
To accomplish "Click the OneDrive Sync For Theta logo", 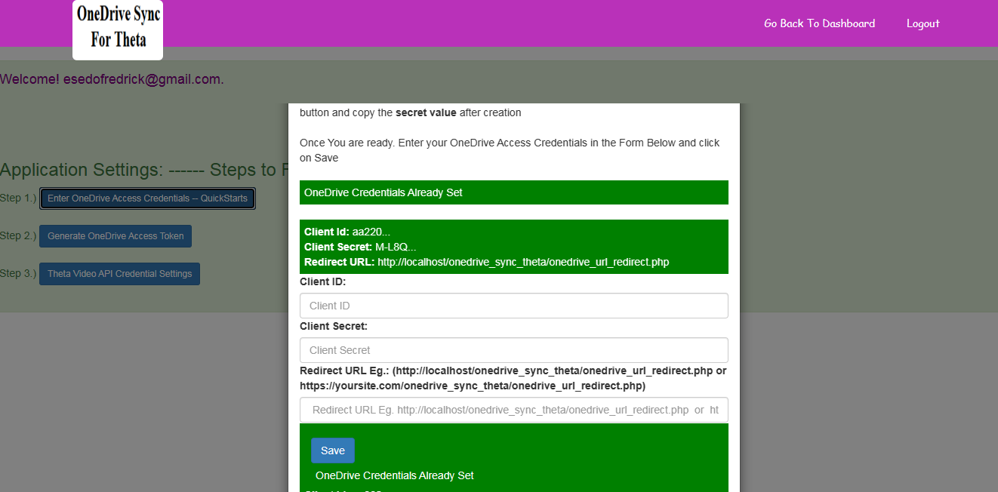I will click(x=118, y=30).
